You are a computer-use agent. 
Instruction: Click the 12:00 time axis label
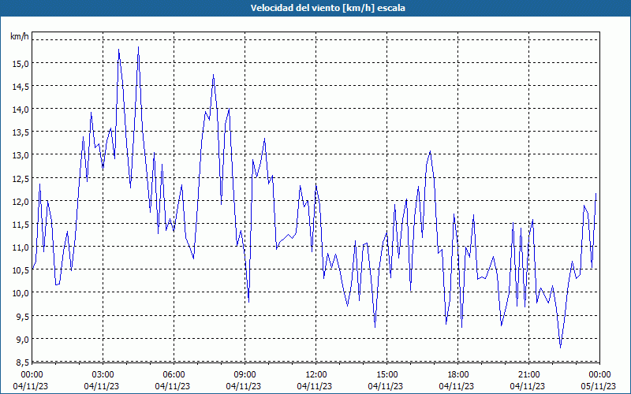pos(315,375)
